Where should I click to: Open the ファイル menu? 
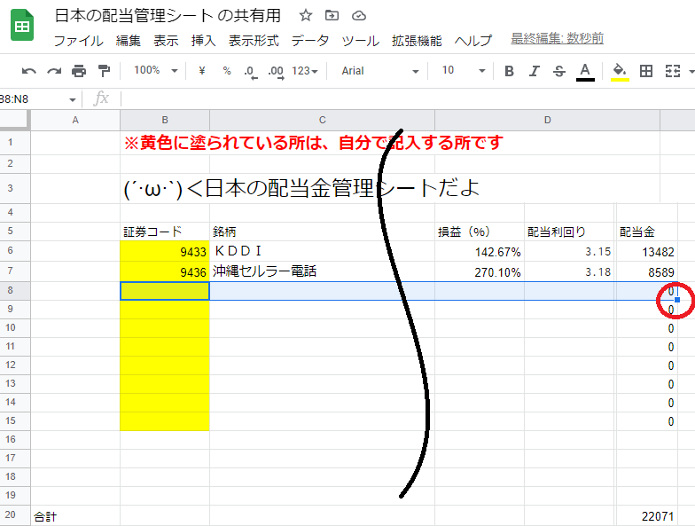tap(78, 41)
